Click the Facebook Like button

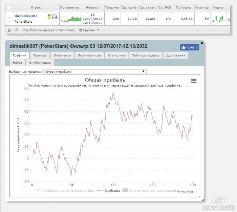point(189,47)
